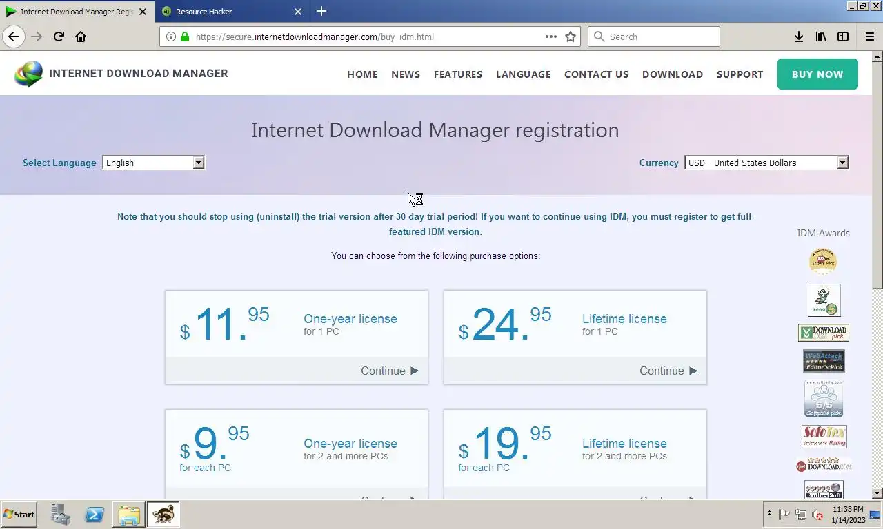
Task: Open a new tab with plus icon
Action: (x=321, y=11)
